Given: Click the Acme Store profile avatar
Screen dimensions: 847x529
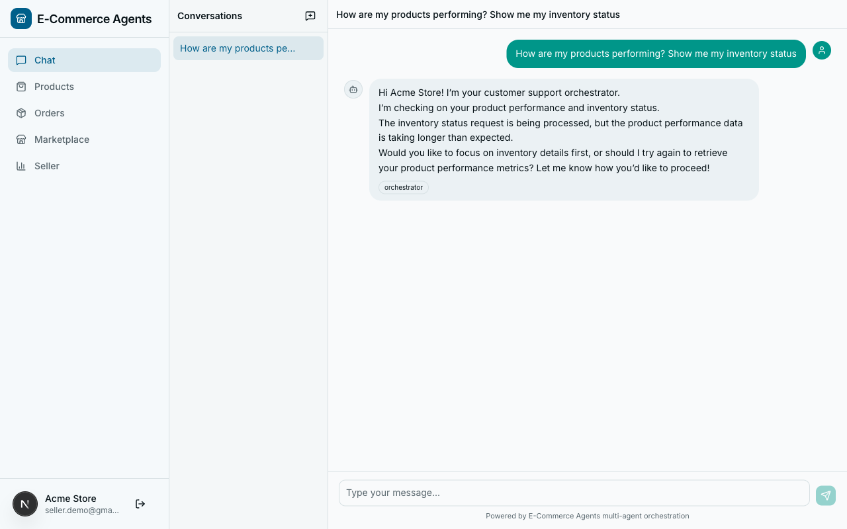Looking at the screenshot, I should point(25,504).
